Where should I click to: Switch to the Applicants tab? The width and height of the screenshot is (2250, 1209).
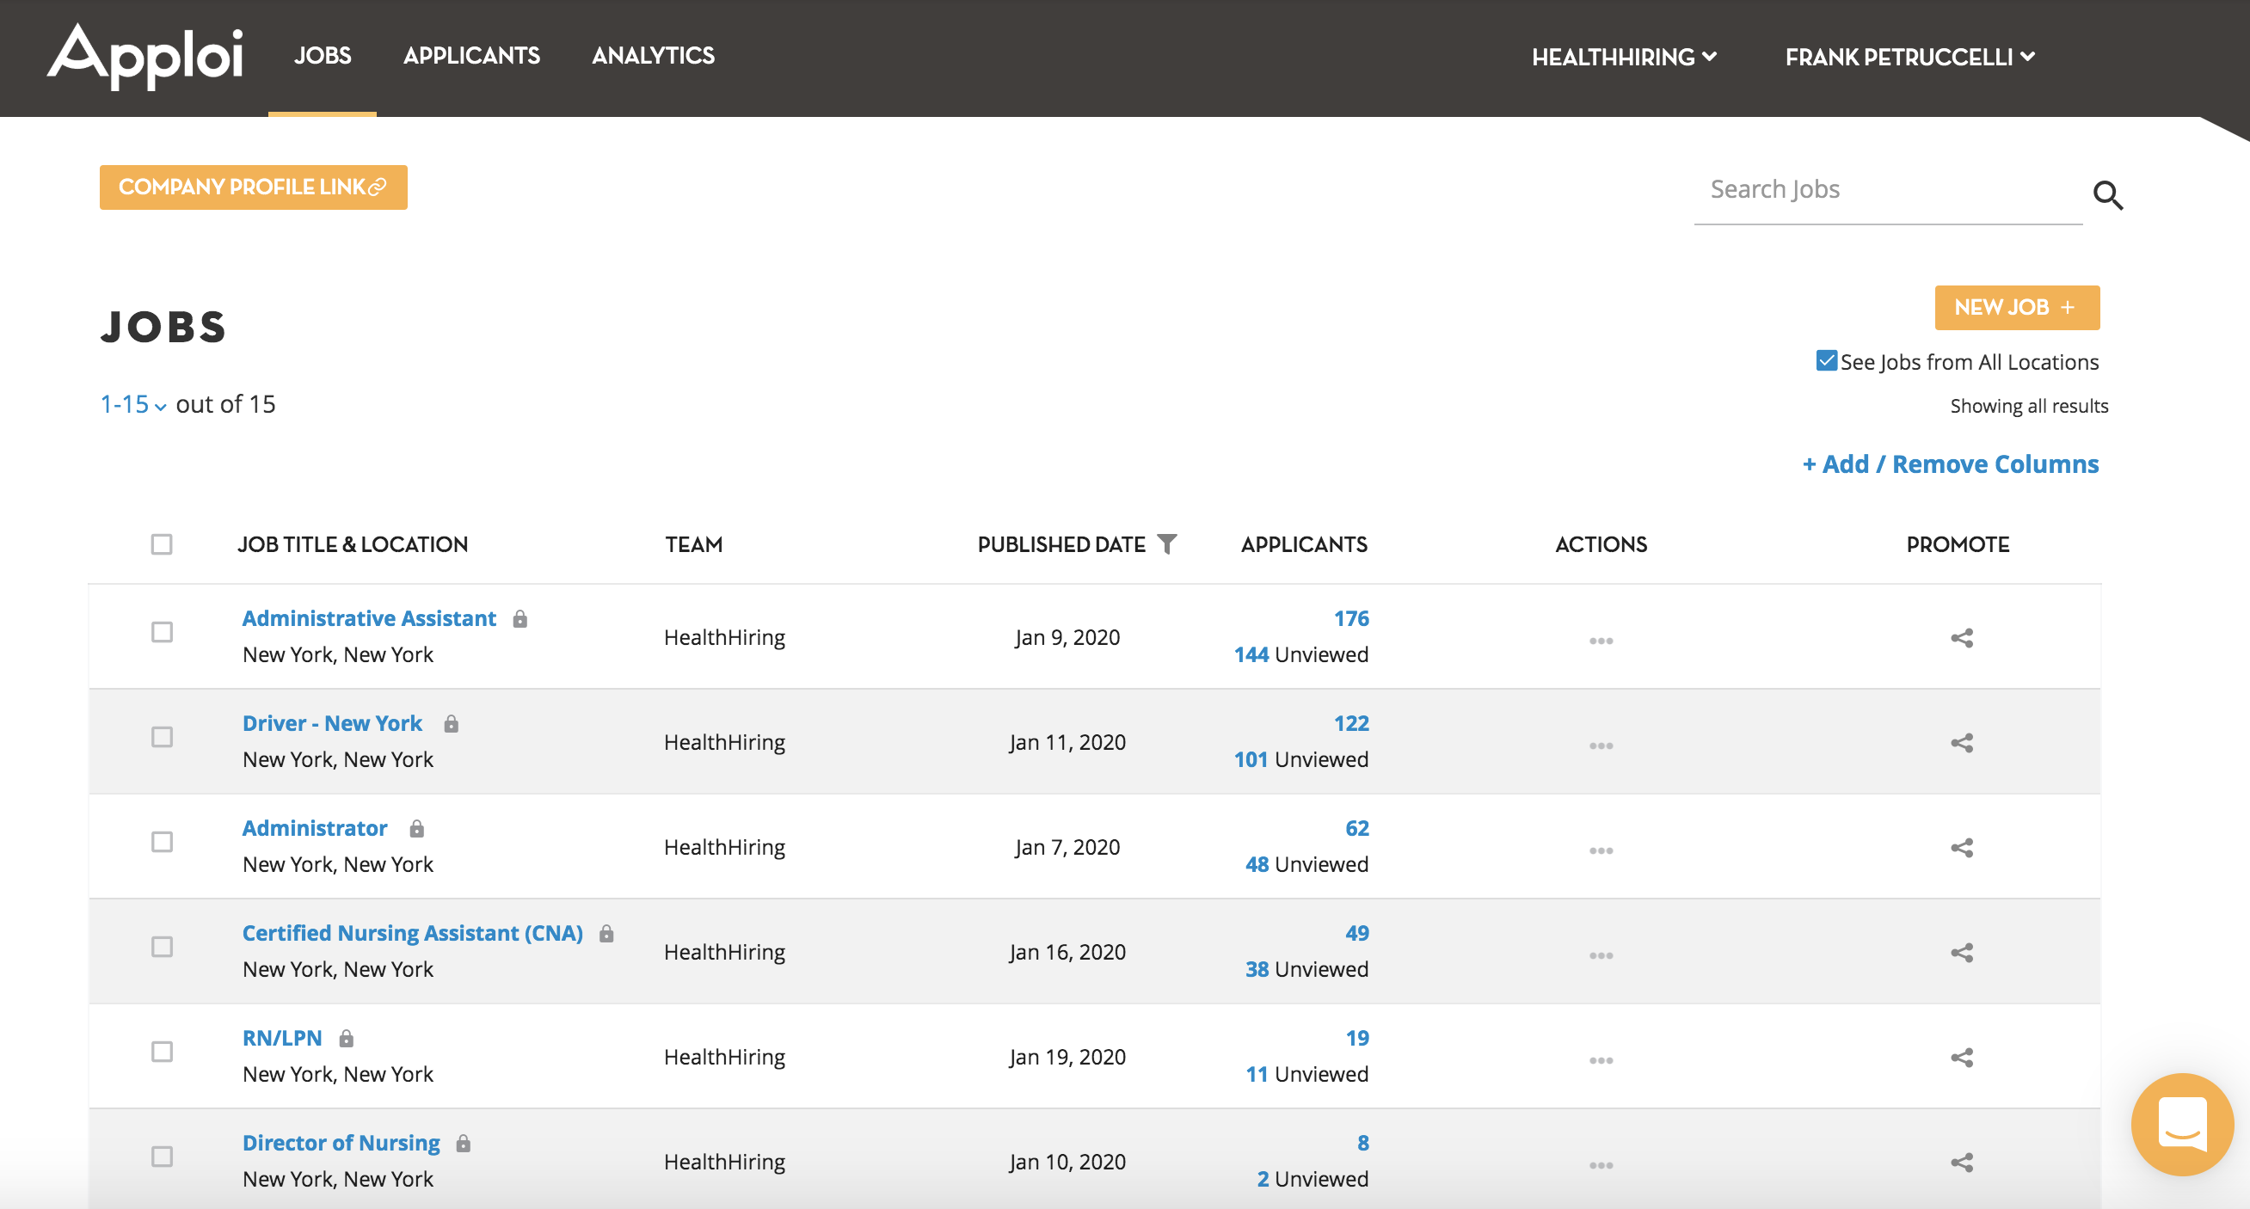pyautogui.click(x=470, y=56)
